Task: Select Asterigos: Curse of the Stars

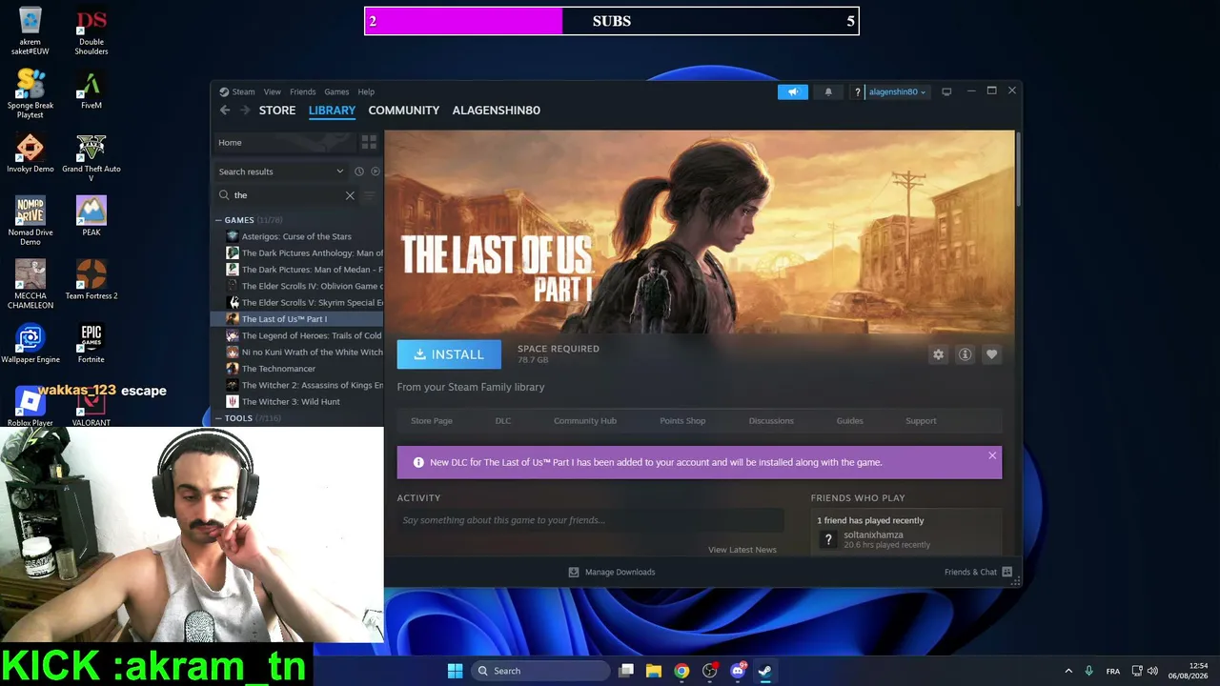Action: tap(296, 236)
